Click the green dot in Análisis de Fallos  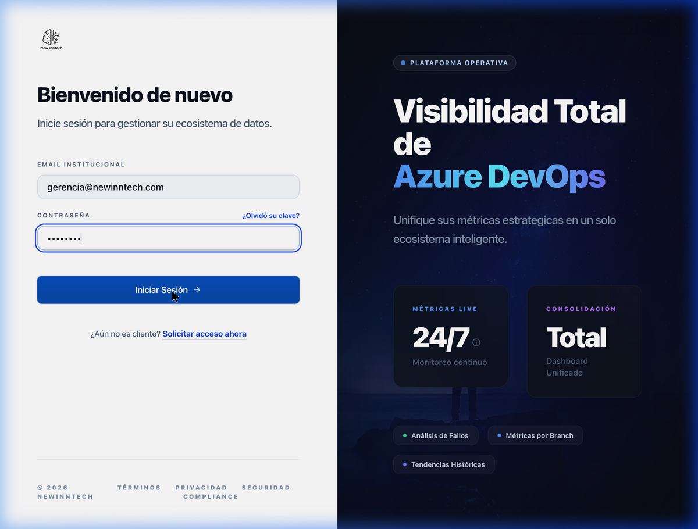click(405, 435)
